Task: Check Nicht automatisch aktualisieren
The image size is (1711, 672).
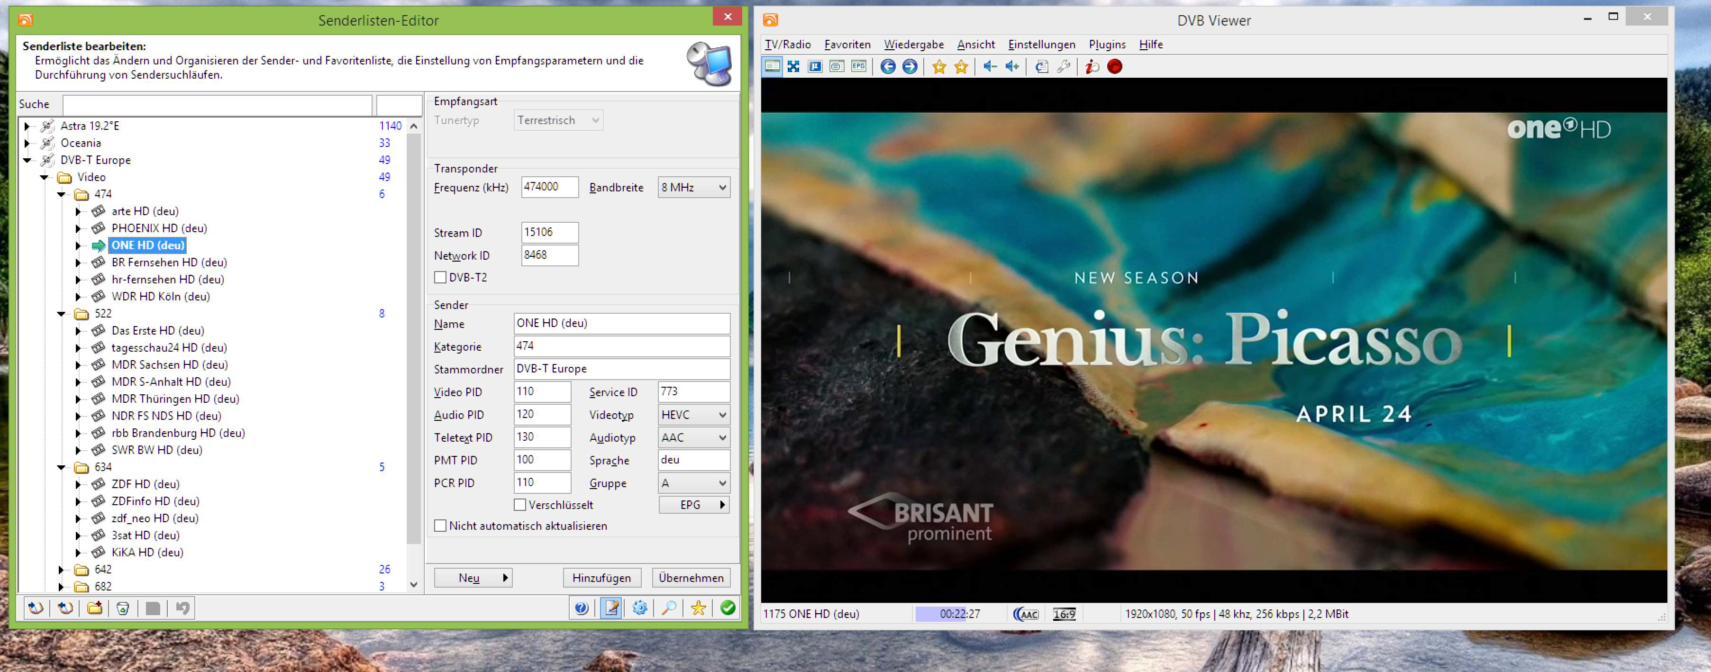Action: click(x=440, y=526)
